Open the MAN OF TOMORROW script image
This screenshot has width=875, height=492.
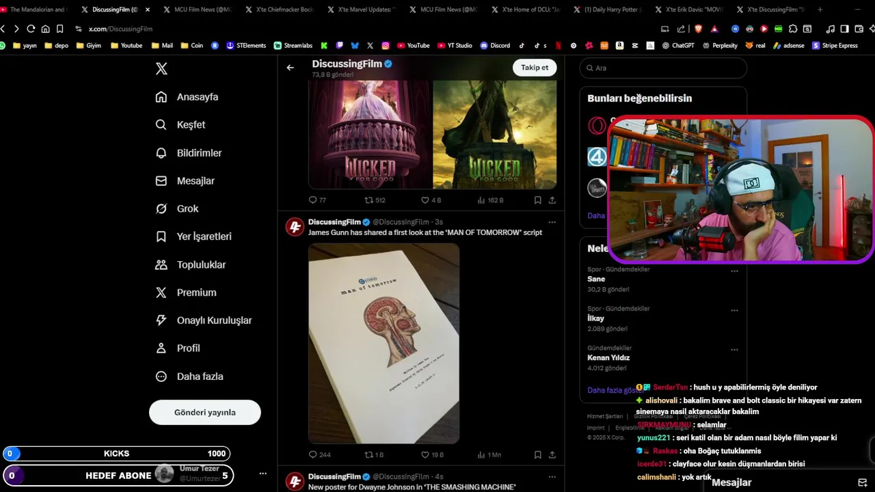point(384,344)
